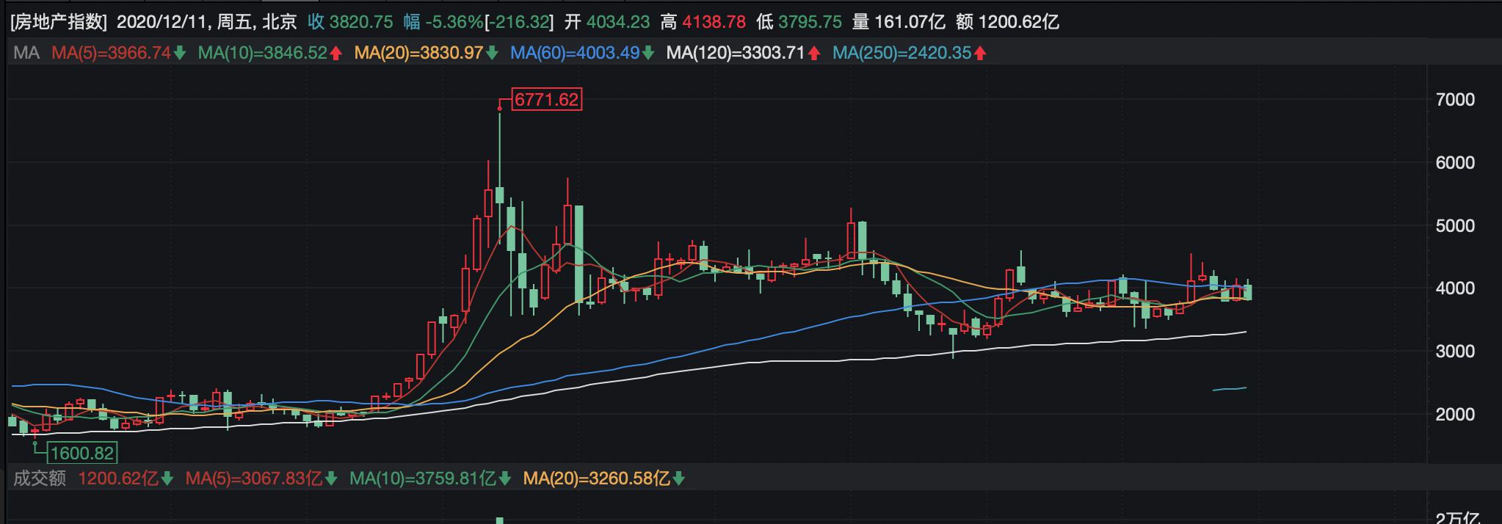
Task: Click the down arrow after MA(5) value
Action: click(180, 53)
